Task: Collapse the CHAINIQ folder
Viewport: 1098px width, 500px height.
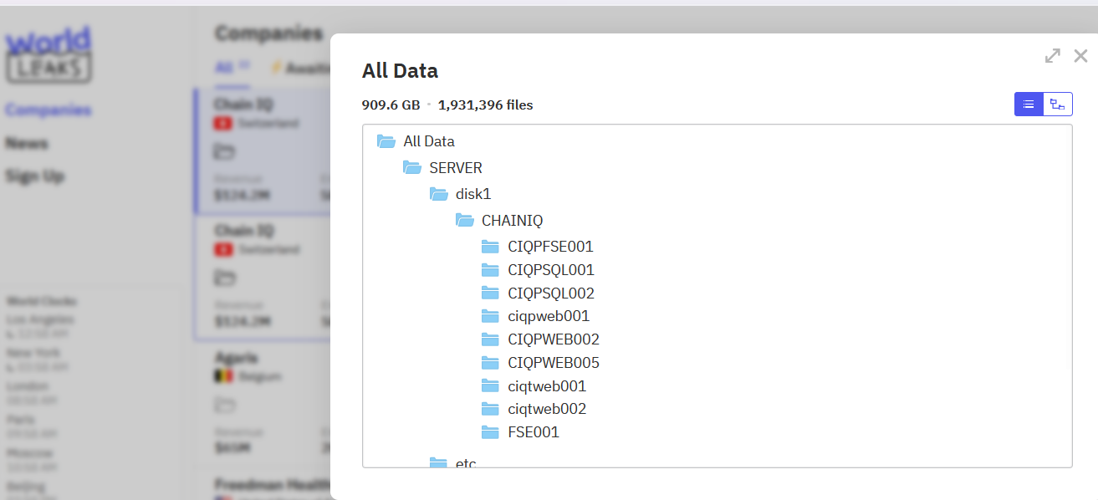Action: [464, 221]
